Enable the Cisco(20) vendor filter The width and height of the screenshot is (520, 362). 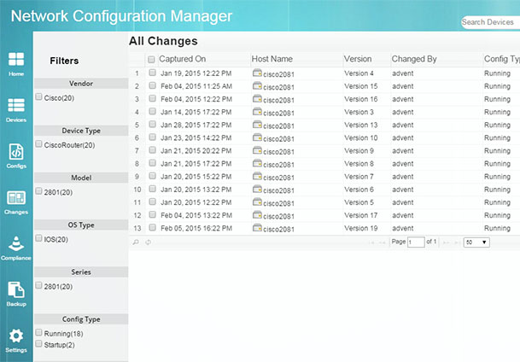(39, 97)
